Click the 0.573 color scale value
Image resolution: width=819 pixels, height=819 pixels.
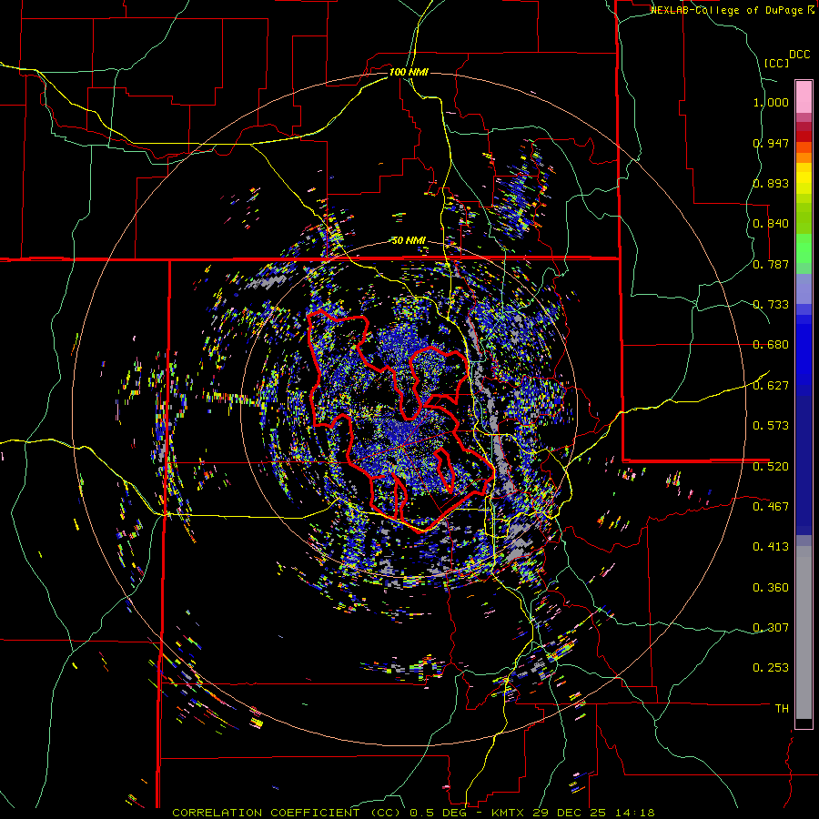click(771, 426)
